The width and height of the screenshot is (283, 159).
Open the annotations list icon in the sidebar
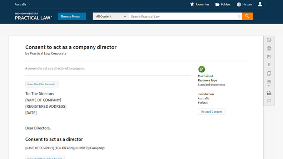click(x=269, y=83)
